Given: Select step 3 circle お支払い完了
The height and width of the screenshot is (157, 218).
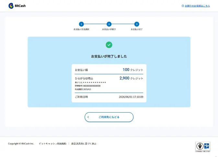Looking at the screenshot, I should (x=137, y=24).
